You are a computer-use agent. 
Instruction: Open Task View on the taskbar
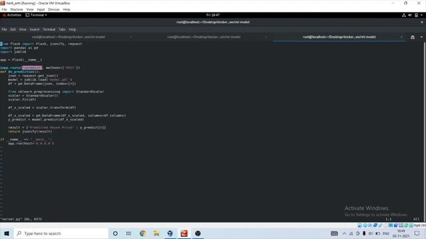(128, 233)
